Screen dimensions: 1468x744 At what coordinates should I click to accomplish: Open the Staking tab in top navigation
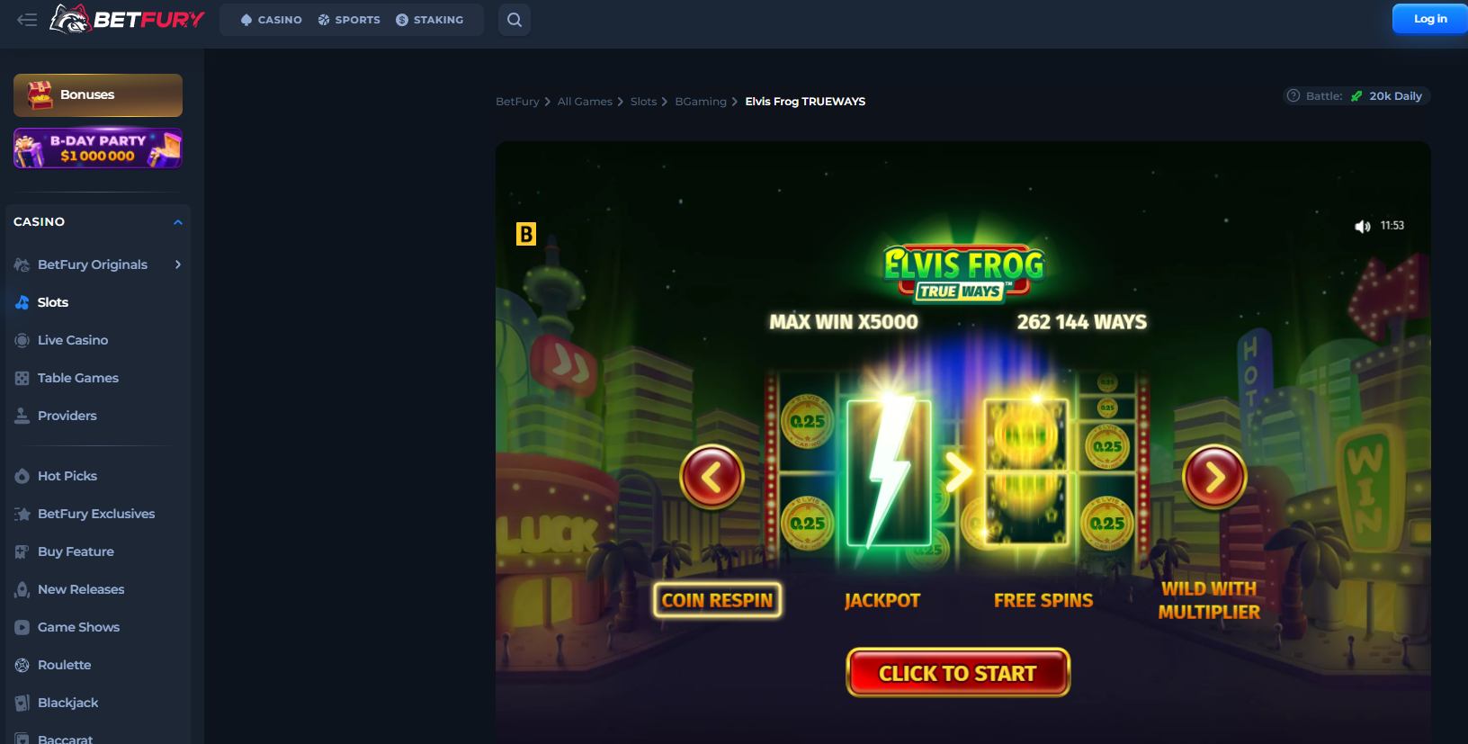point(430,20)
